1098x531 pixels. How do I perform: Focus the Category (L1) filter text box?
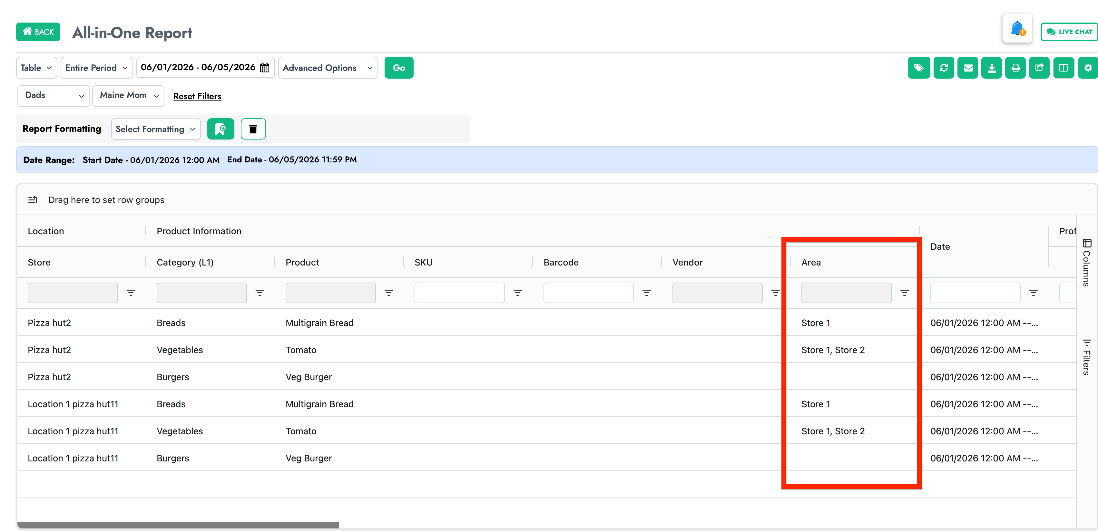[201, 293]
